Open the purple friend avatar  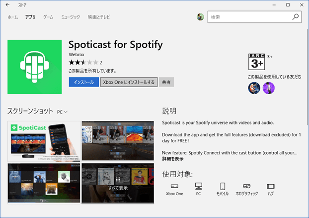[269, 88]
